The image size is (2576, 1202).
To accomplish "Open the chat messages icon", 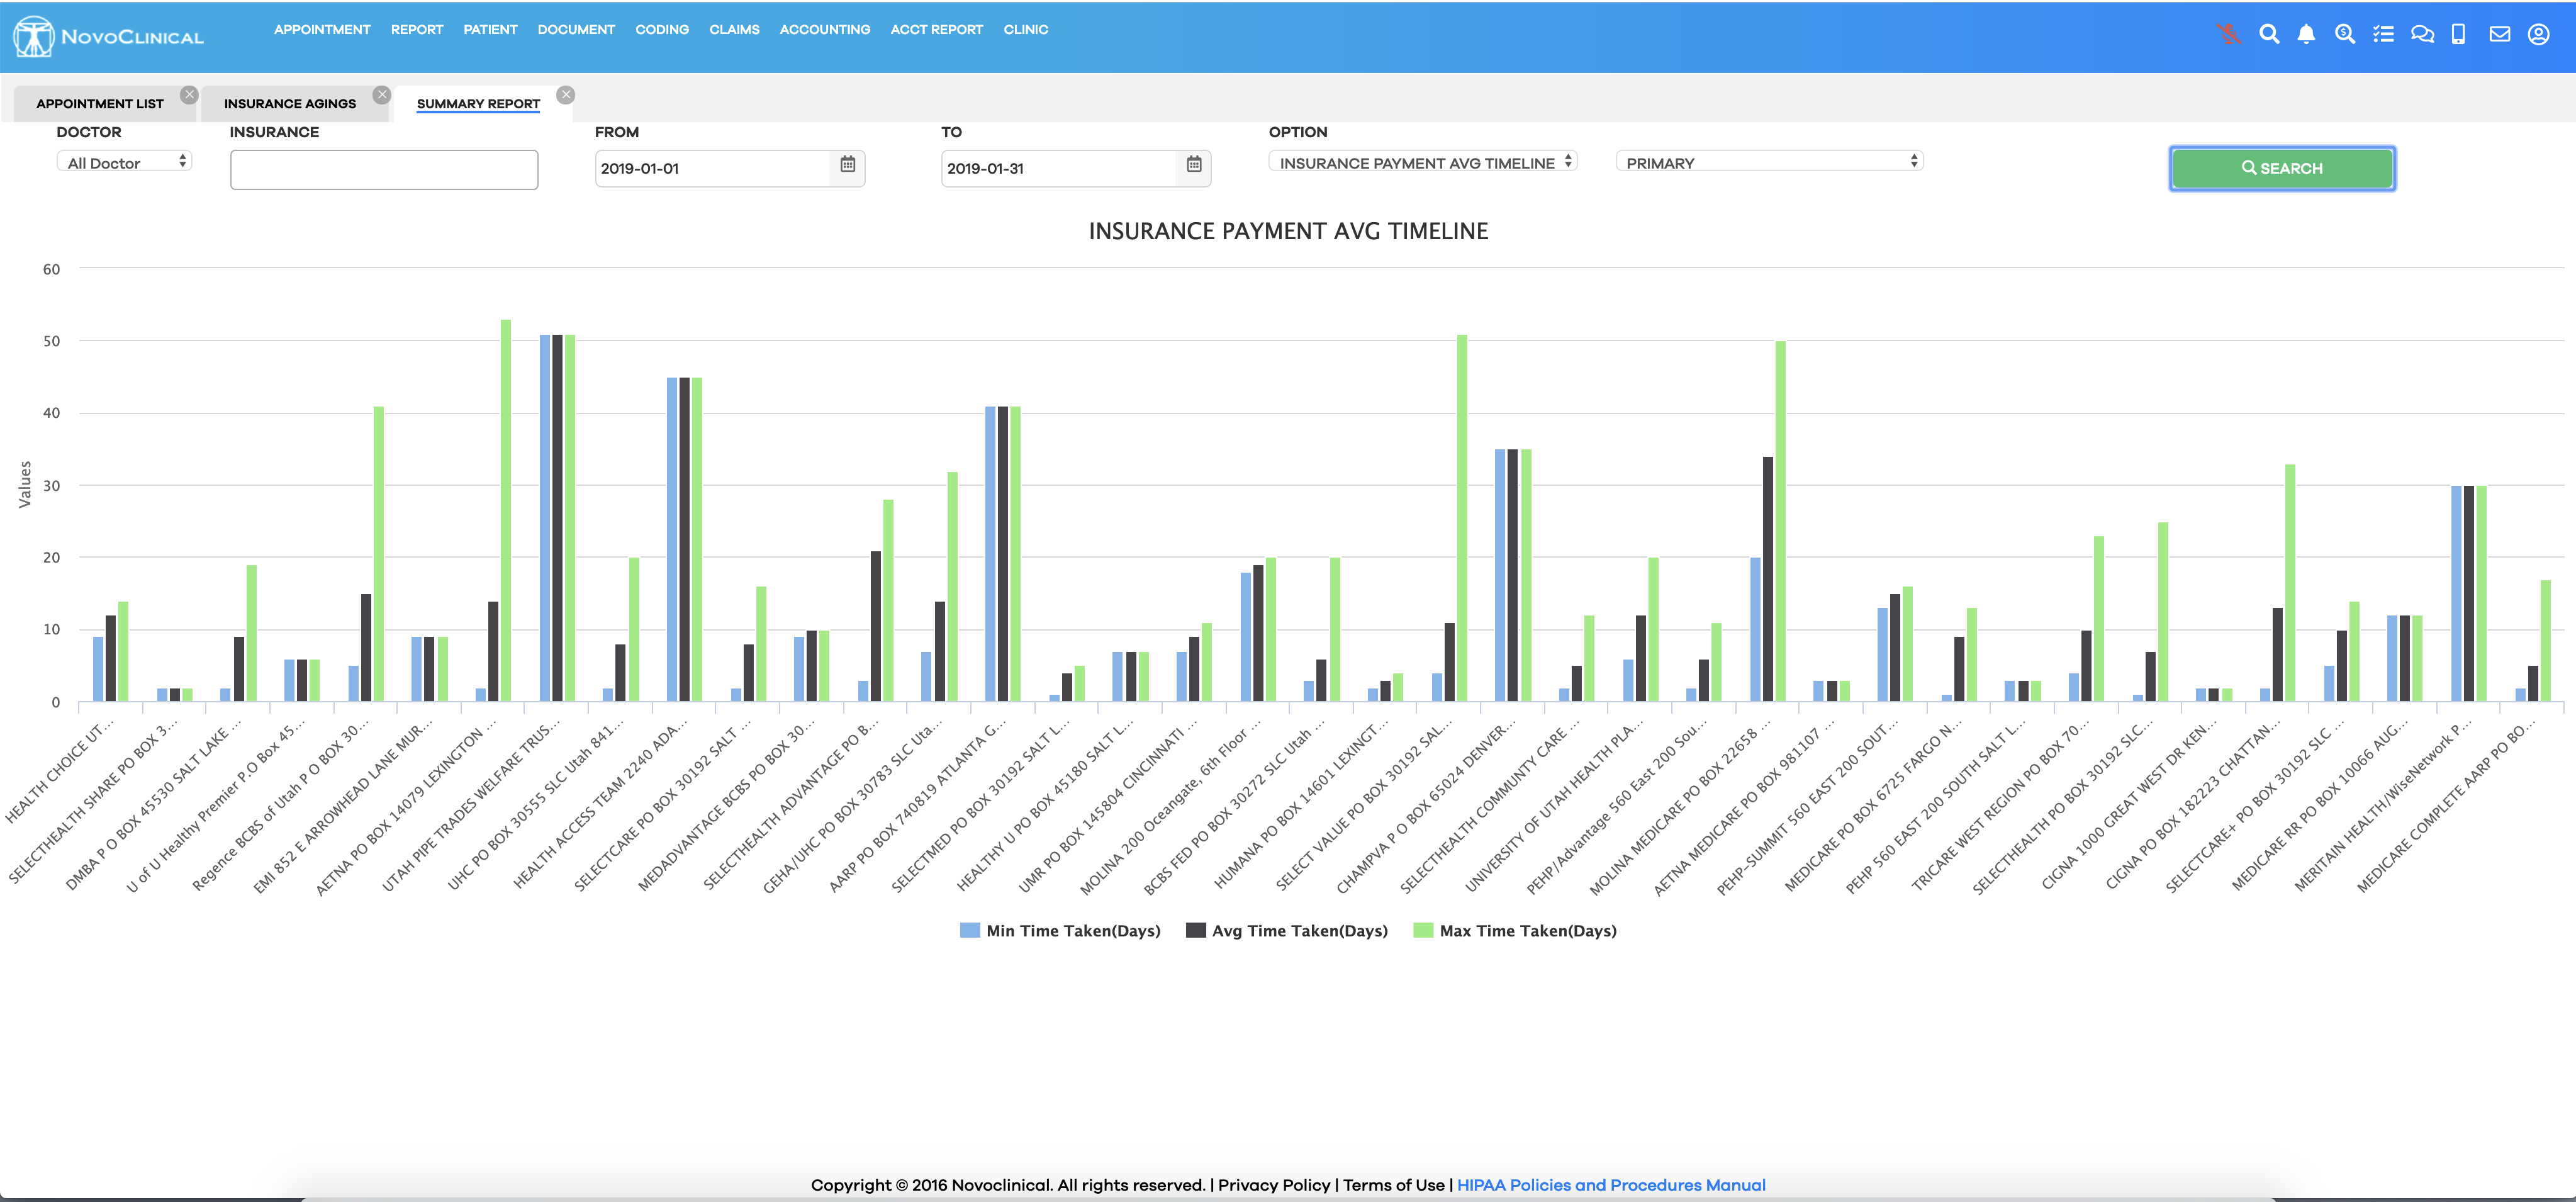I will [2422, 34].
